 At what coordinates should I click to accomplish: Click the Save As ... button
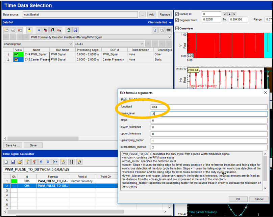click(13, 145)
